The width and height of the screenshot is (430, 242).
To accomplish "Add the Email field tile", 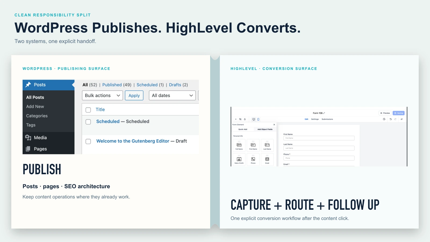I will 267,159.
